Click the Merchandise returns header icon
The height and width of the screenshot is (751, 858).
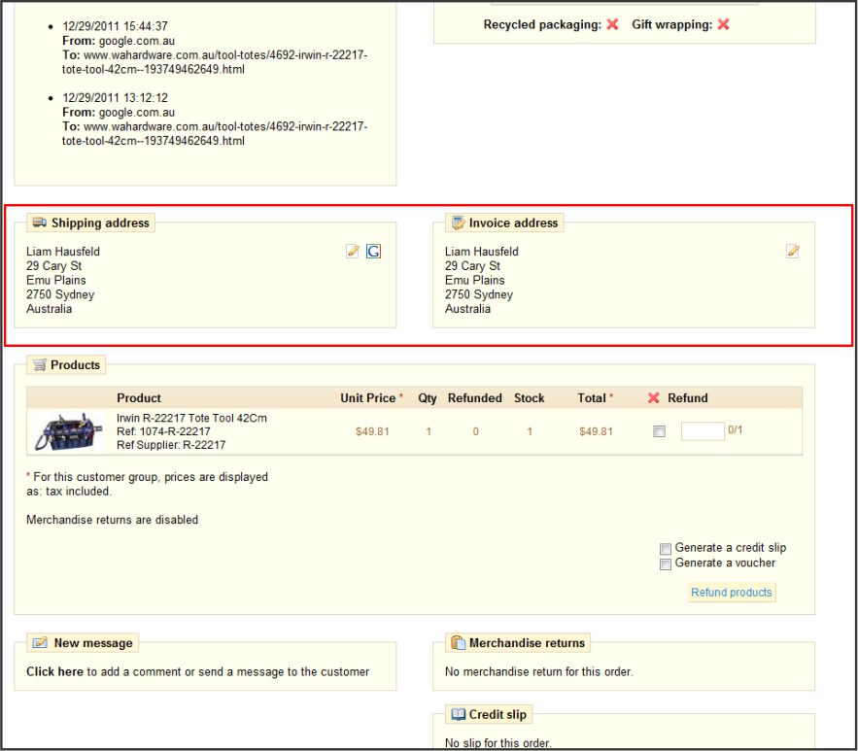pos(458,642)
